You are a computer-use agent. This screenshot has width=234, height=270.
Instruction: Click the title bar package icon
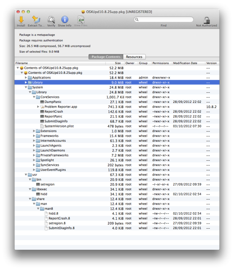coord(83,12)
